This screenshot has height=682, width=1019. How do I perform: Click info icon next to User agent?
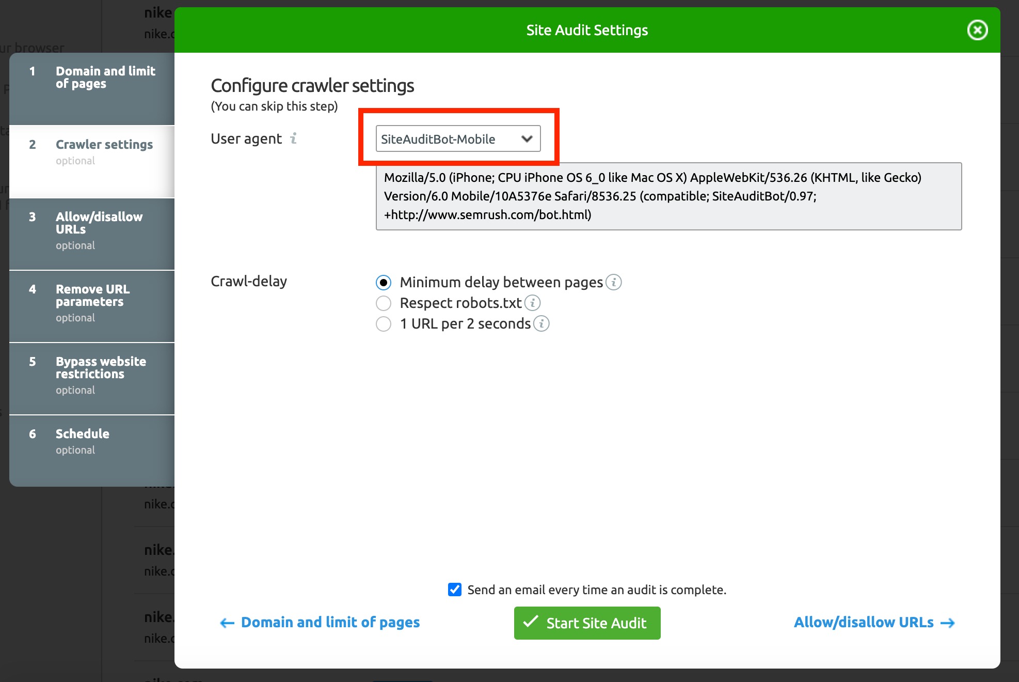tap(293, 138)
